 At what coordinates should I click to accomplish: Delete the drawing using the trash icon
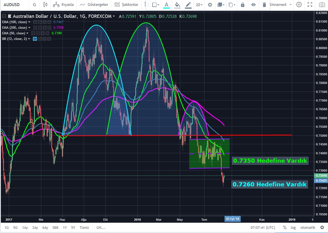[264, 5]
